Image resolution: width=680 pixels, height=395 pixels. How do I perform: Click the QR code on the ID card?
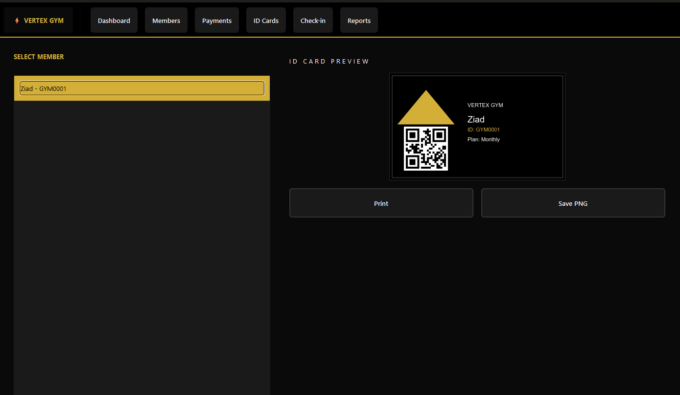point(425,149)
